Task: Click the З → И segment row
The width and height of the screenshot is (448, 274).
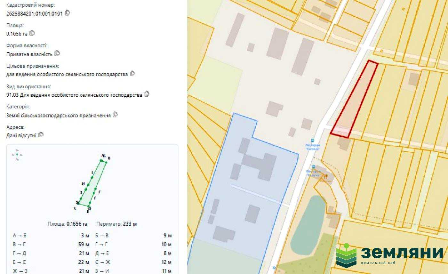Action: click(133, 271)
